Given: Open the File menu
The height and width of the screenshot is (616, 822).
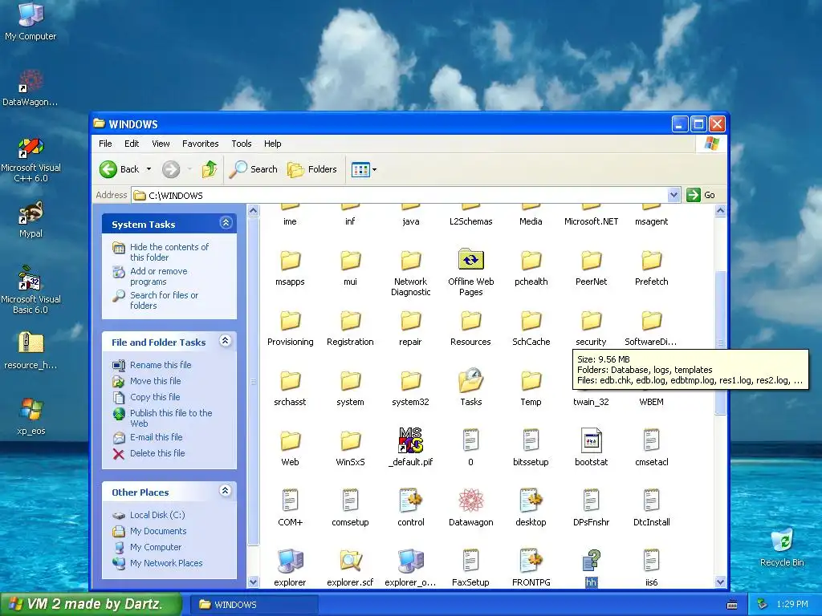Looking at the screenshot, I should [105, 144].
